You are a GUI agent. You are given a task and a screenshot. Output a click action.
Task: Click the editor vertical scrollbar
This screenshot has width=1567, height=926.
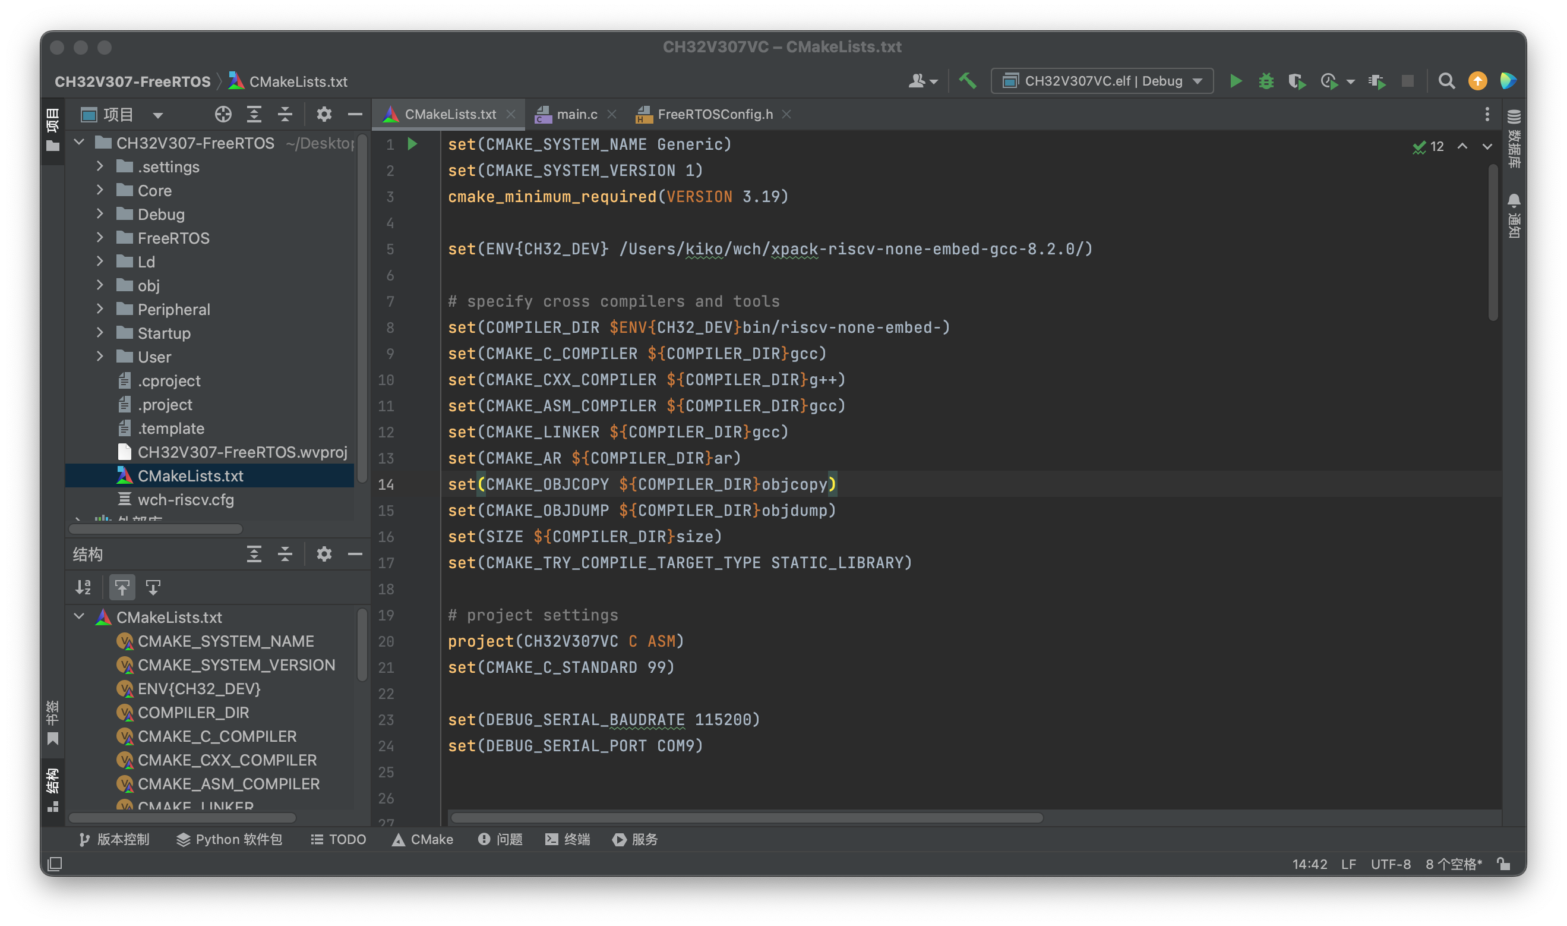click(x=1493, y=242)
